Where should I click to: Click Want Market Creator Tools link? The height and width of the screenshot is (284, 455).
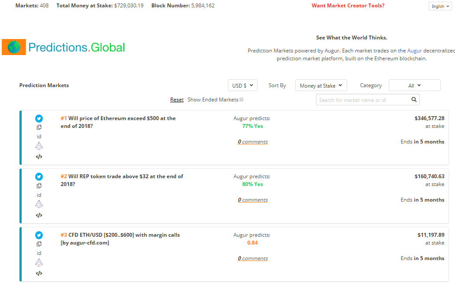coord(348,6)
